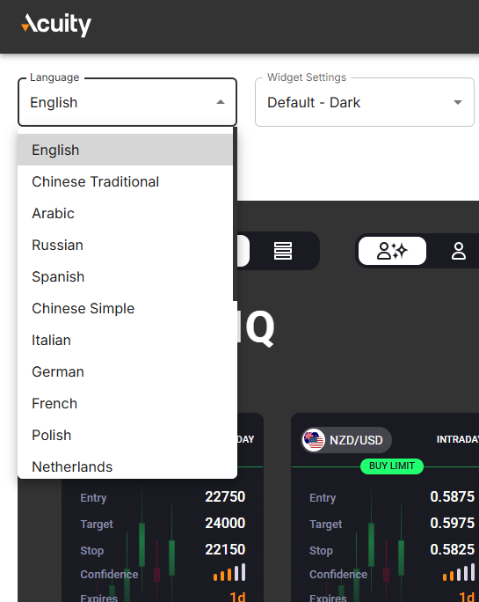479x602 pixels.
Task: Open the NZD/USD instrument chip
Action: [346, 440]
